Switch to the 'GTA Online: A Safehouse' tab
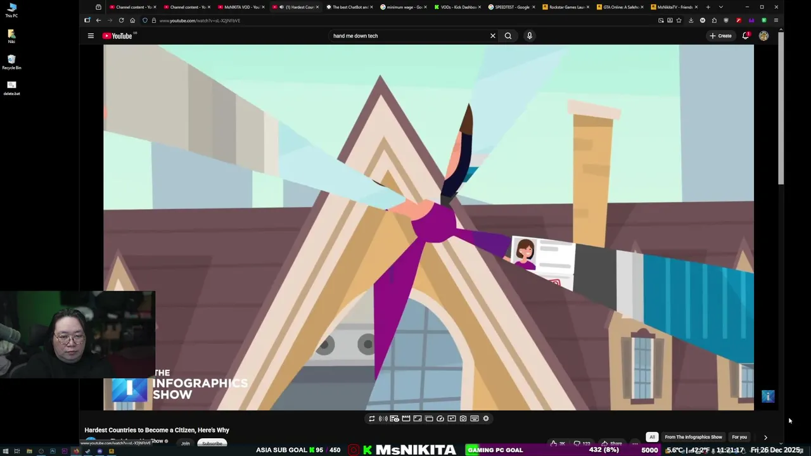The image size is (811, 456). coord(621,7)
